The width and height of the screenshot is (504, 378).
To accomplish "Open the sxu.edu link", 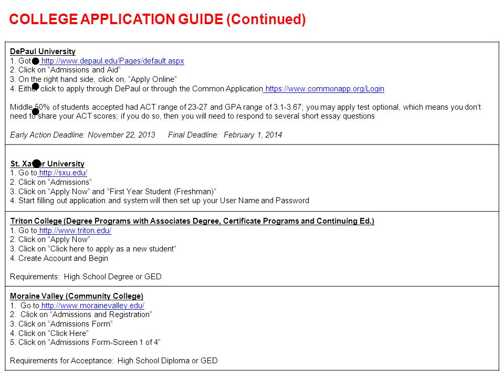I will point(63,173).
